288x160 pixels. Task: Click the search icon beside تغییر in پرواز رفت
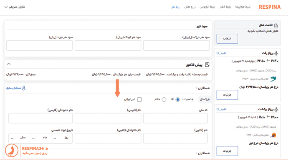click(x=218, y=53)
